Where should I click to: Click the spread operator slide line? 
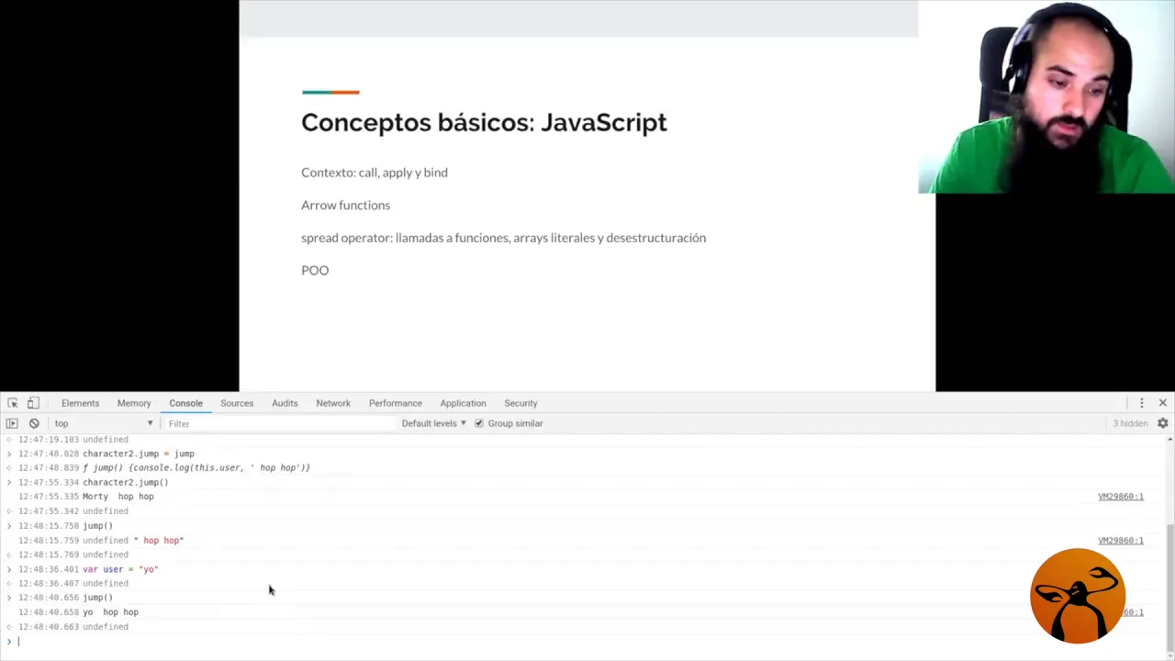click(x=503, y=238)
